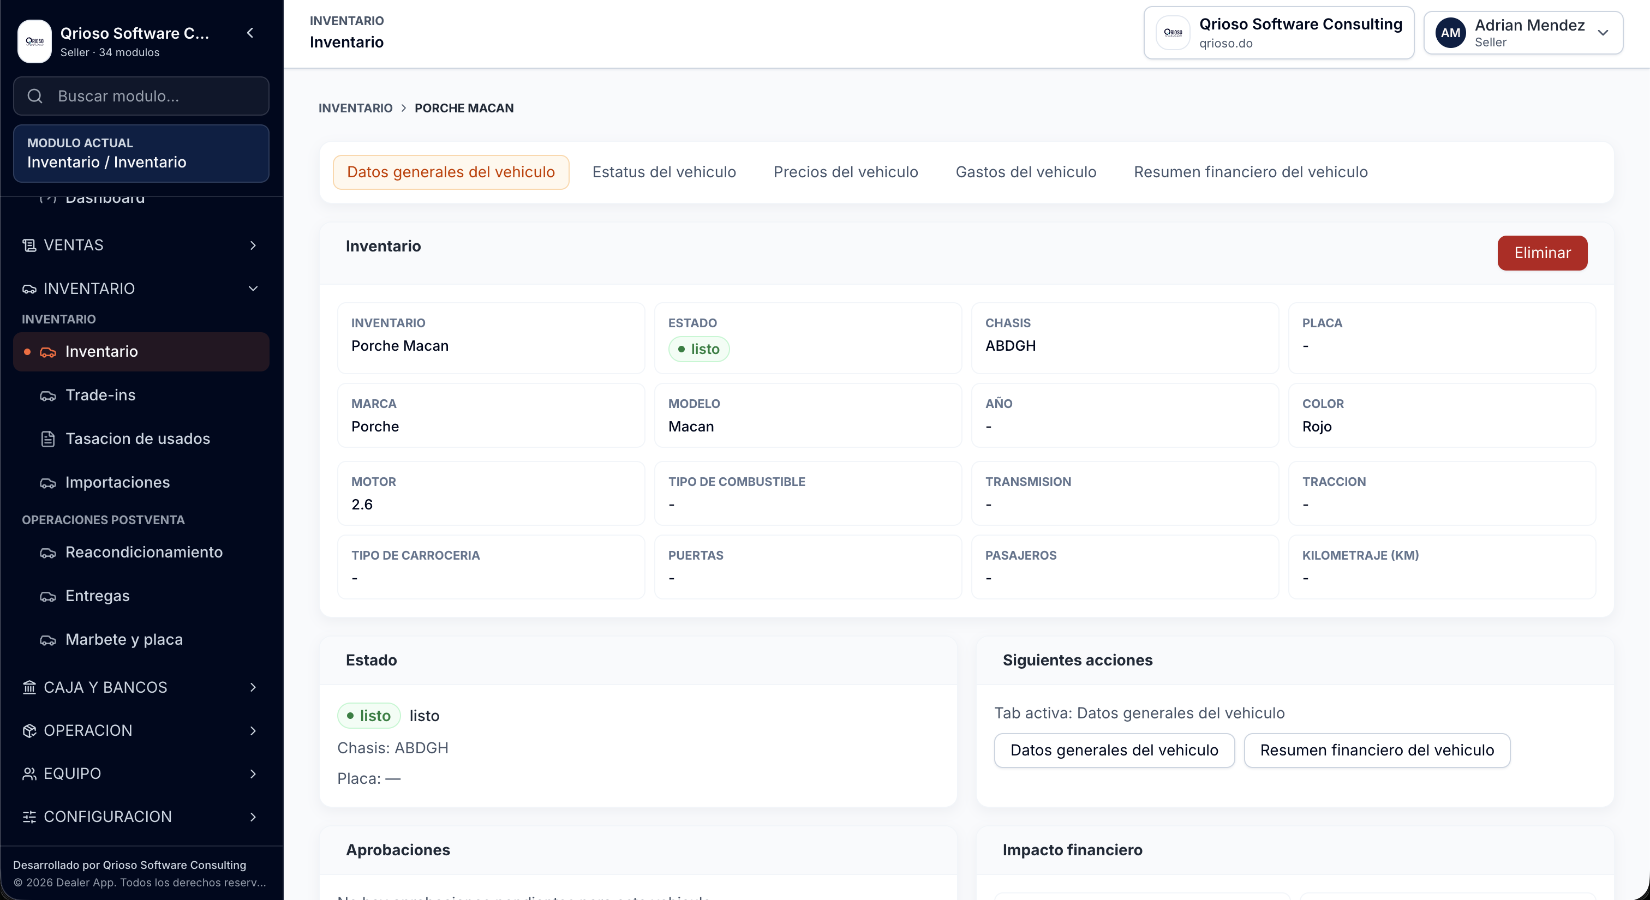Viewport: 1650px width, 900px height.
Task: Click the OPERACION box icon
Action: point(29,730)
